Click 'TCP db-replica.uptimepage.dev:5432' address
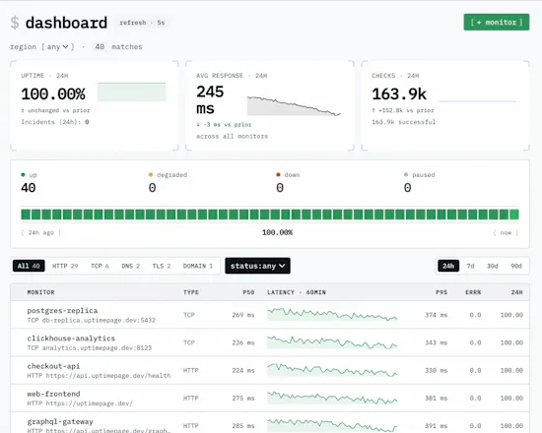 92,321
